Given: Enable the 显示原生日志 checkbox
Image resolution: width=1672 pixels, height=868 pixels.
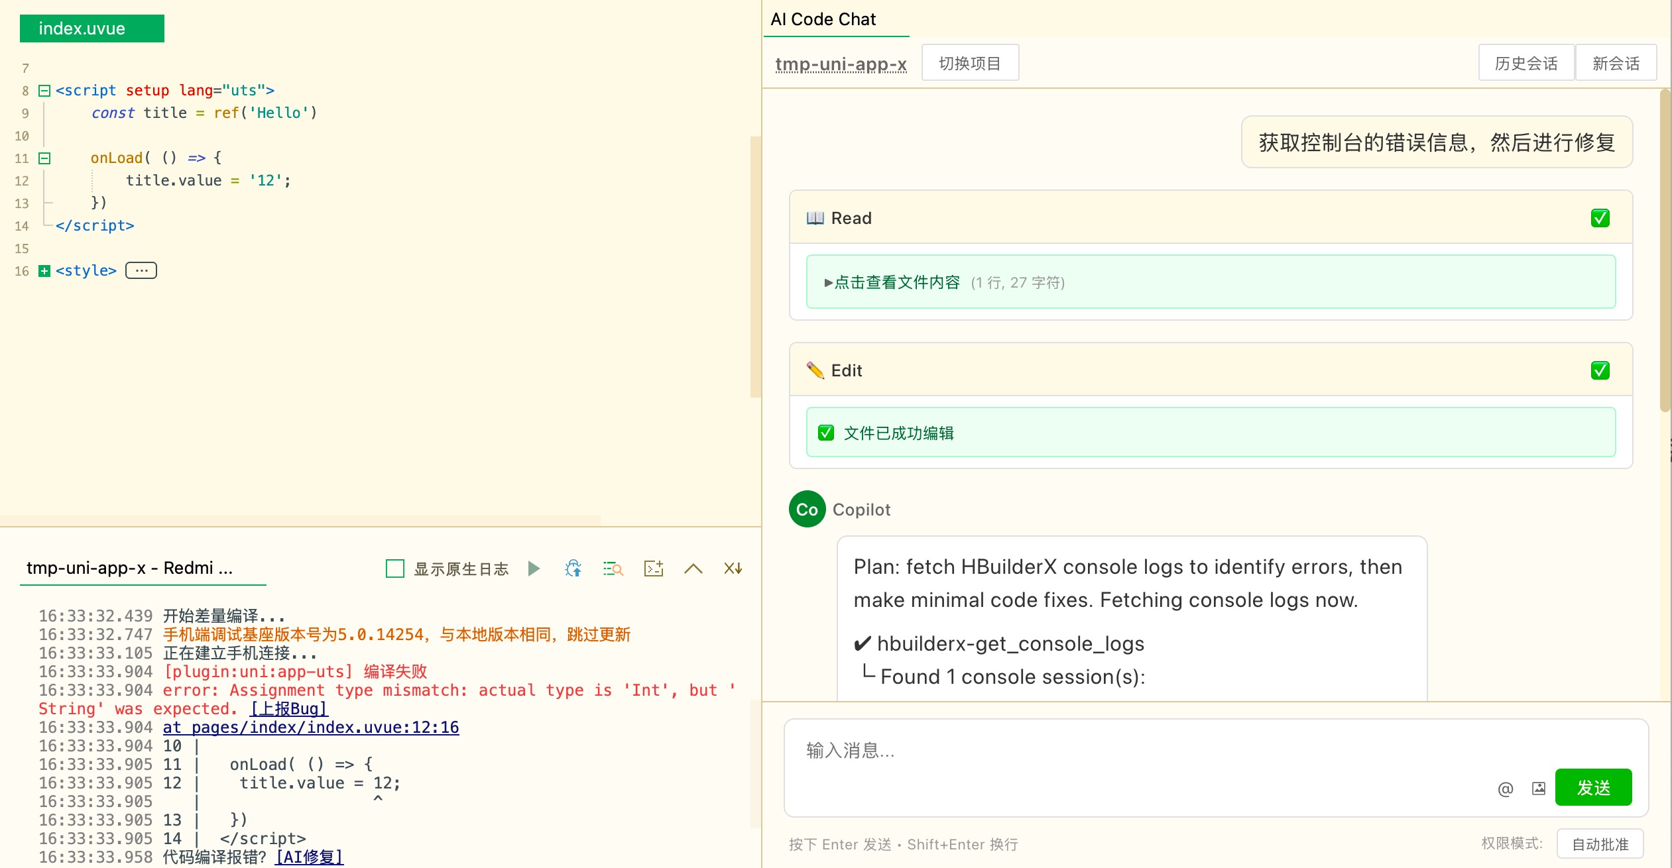Looking at the screenshot, I should pos(395,569).
